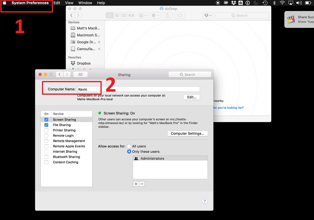This screenshot has height=220, width=314.
Task: Switch Finder to column view
Action: (124, 15)
